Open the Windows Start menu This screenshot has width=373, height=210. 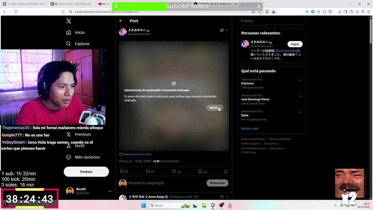point(143,205)
